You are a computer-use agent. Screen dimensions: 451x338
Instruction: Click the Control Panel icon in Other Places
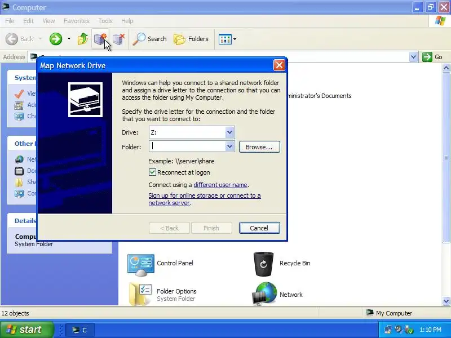[19, 193]
